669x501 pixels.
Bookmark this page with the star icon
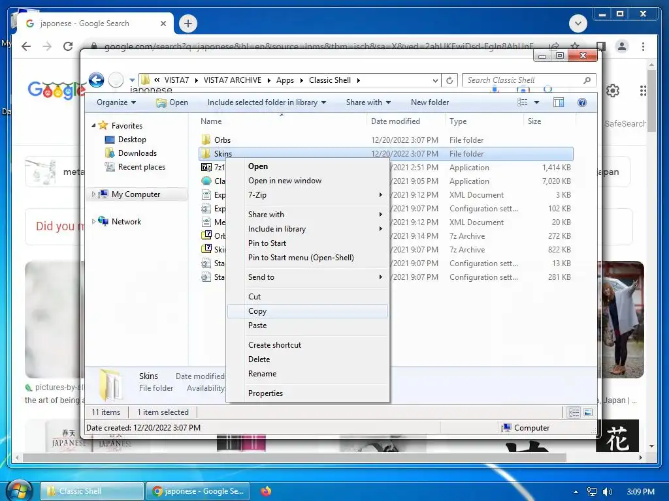click(575, 46)
